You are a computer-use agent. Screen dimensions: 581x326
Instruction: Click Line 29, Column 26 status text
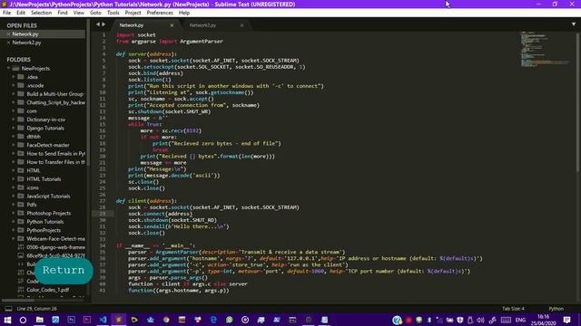(x=36, y=308)
